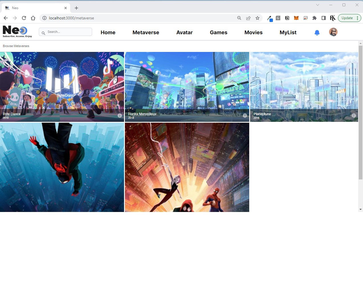The image size is (363, 287).
Task: Open the browser extensions puzzle menu
Action: tap(315, 18)
